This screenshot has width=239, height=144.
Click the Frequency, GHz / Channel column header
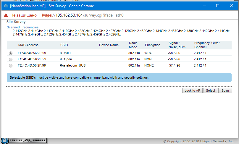pyautogui.click(x=207, y=45)
